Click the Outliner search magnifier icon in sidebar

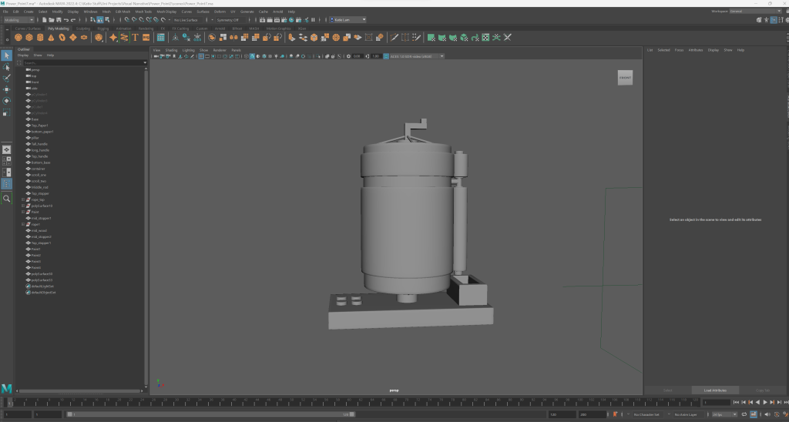7,198
